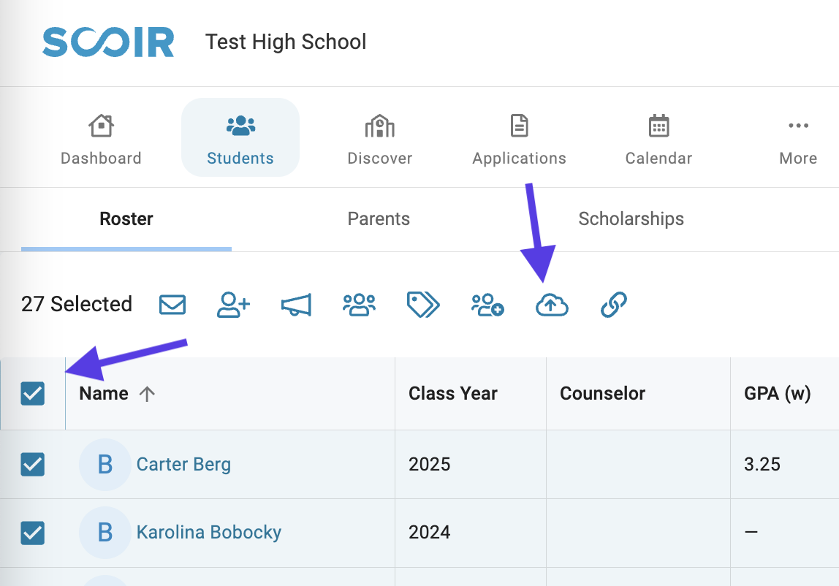Click the tags icon
This screenshot has width=839, height=586.
[x=422, y=305]
